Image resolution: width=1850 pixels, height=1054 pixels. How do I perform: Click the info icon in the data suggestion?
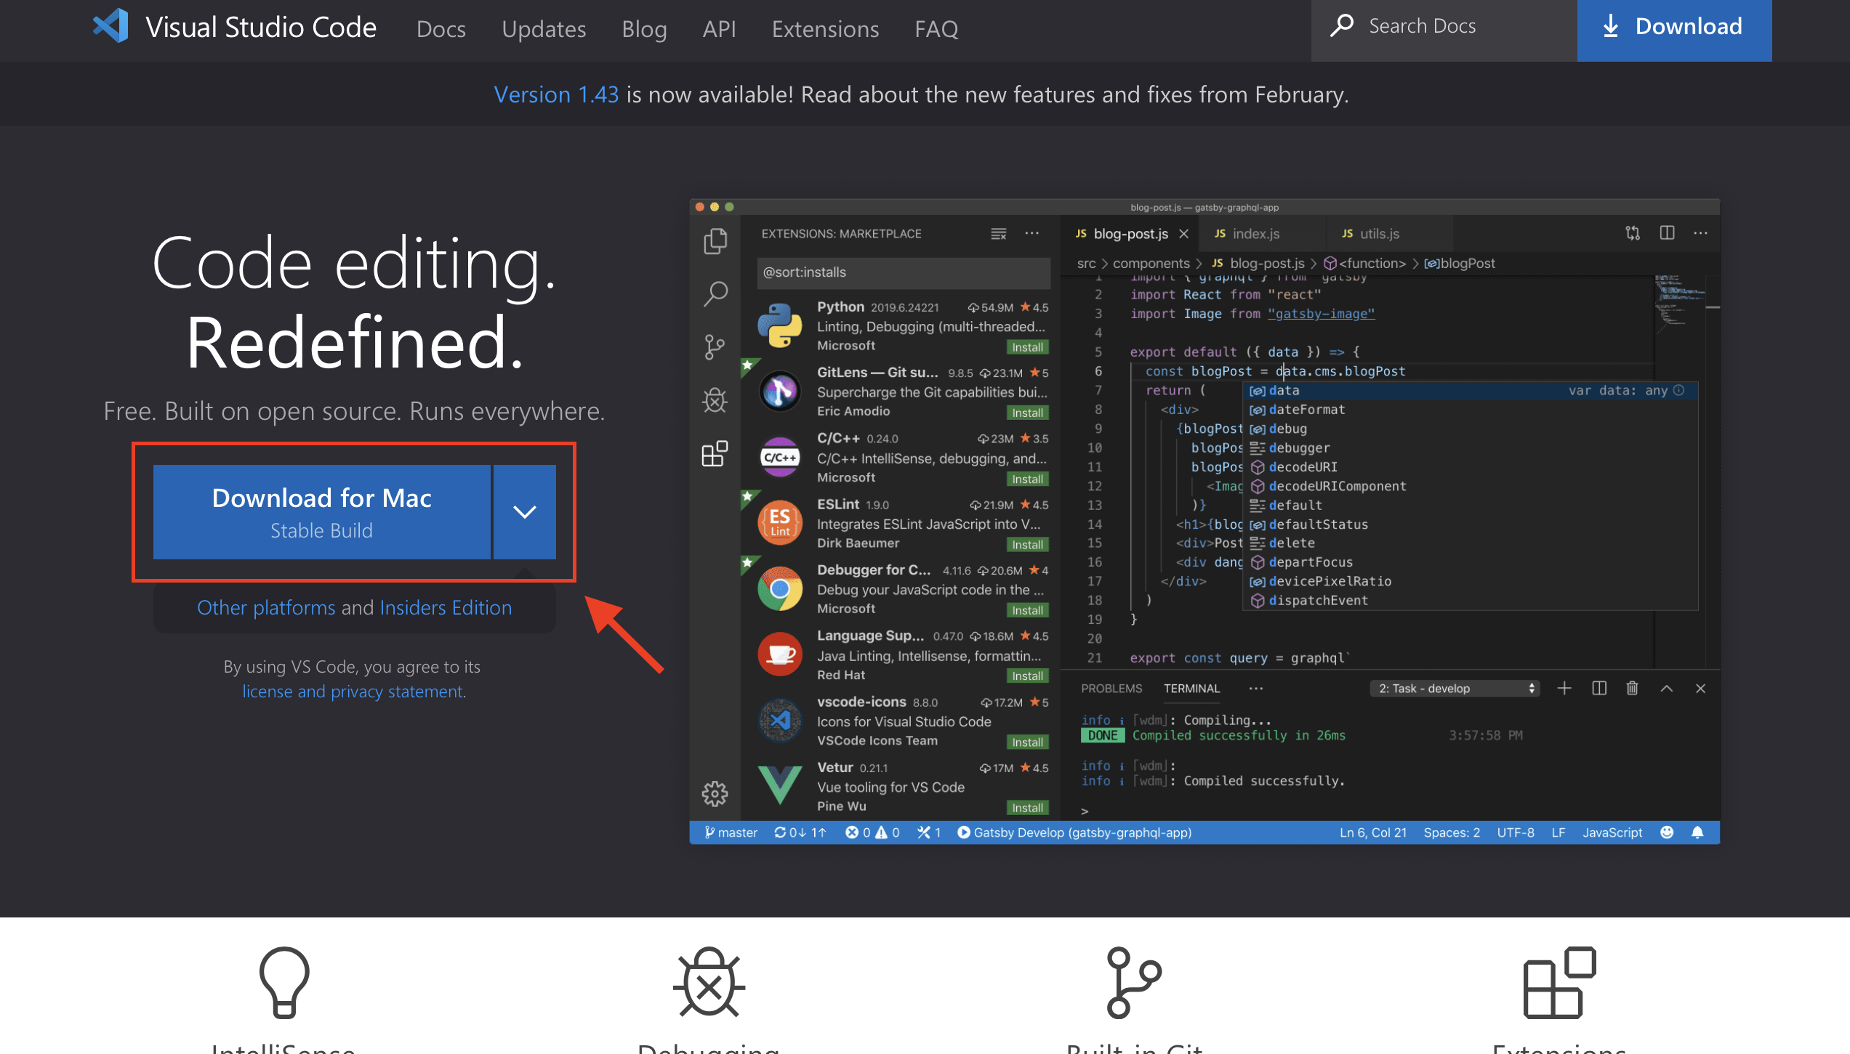[x=1678, y=390]
